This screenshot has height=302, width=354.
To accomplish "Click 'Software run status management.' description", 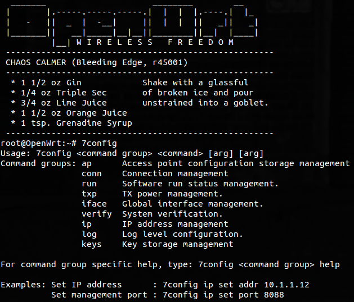I will pyautogui.click(x=200, y=184).
